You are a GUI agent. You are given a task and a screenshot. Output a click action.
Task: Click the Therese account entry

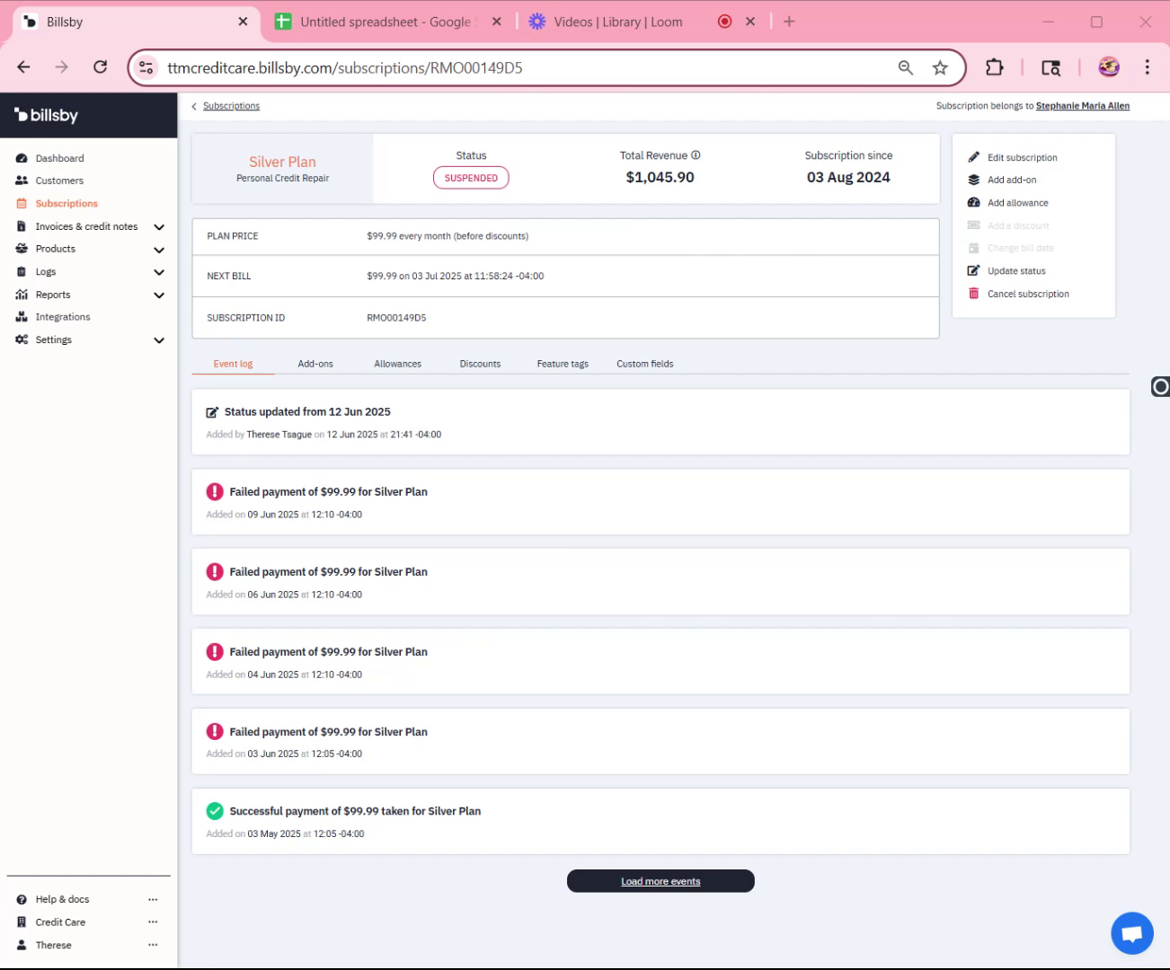pyautogui.click(x=53, y=945)
